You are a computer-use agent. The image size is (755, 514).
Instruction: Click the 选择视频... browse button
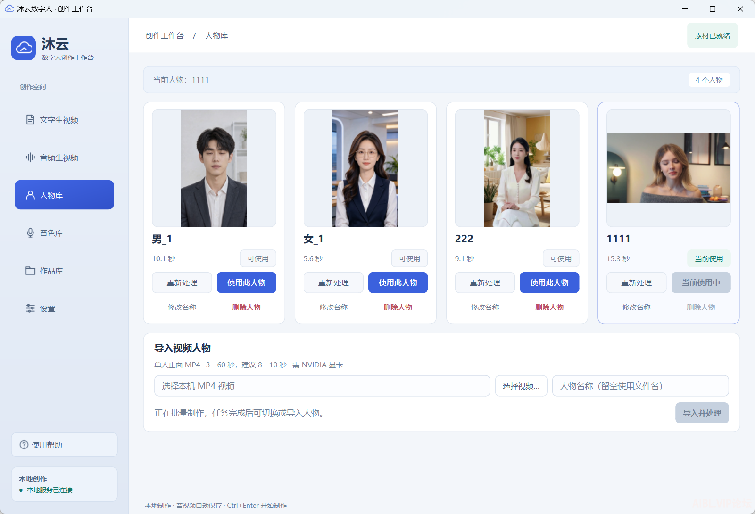pyautogui.click(x=521, y=386)
